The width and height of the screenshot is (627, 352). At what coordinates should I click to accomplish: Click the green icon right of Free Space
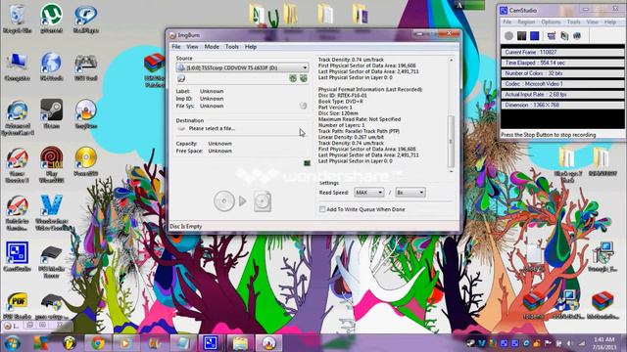pos(307,163)
